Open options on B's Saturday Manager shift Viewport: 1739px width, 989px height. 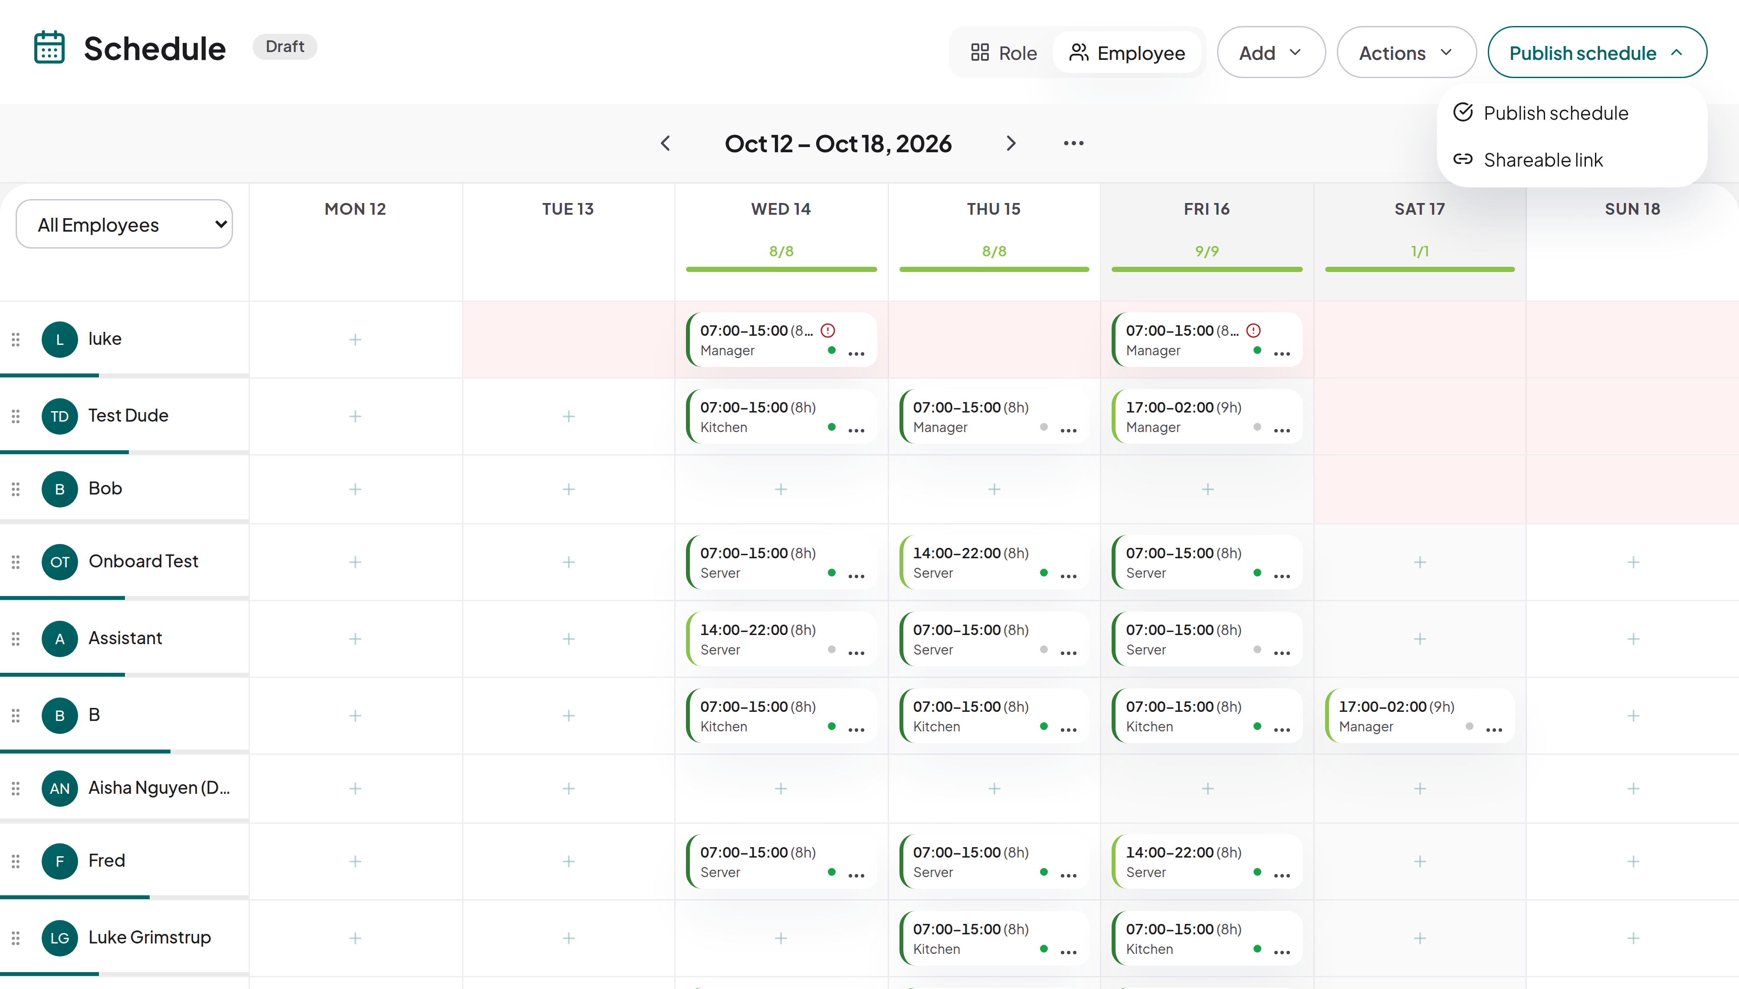(x=1494, y=730)
